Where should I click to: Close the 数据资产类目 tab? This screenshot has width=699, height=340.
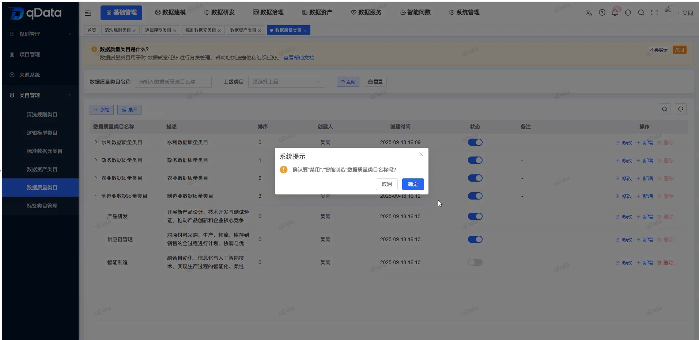pyautogui.click(x=260, y=31)
